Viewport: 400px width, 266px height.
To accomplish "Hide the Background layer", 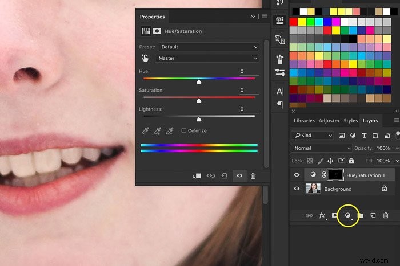I will pyautogui.click(x=297, y=189).
